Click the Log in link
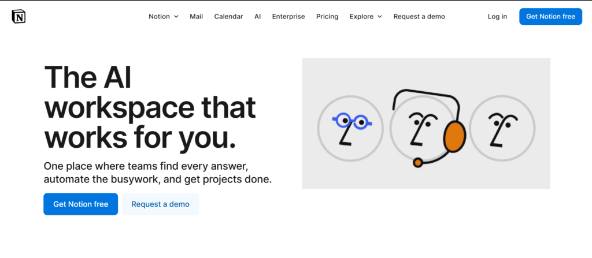Image resolution: width=592 pixels, height=258 pixels. (x=497, y=17)
